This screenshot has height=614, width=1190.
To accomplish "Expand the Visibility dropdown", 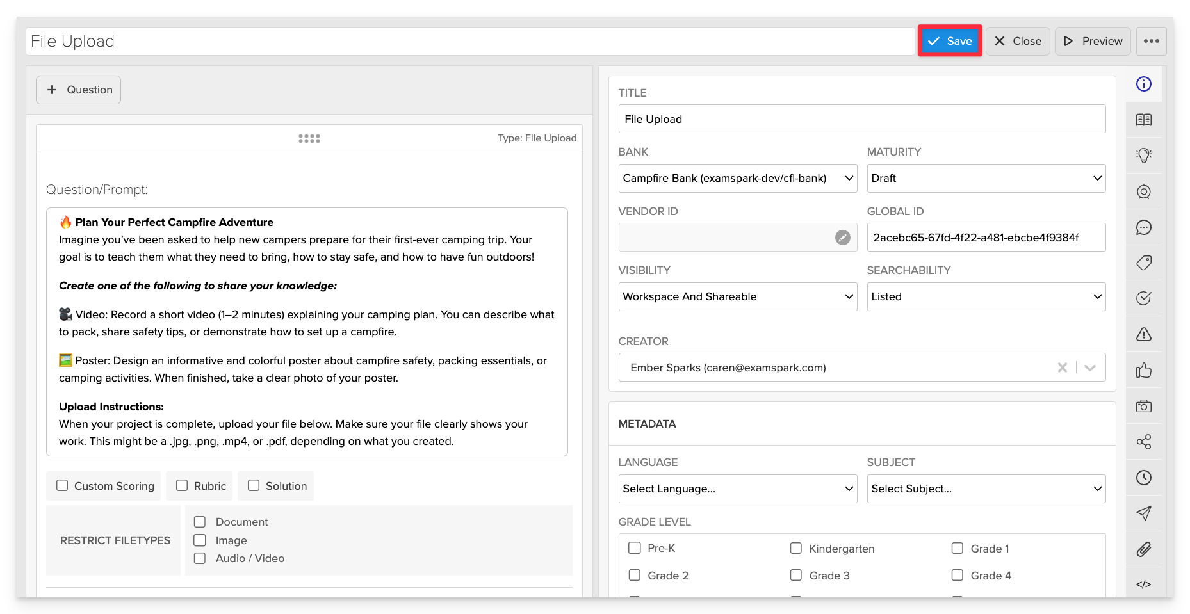I will point(737,297).
